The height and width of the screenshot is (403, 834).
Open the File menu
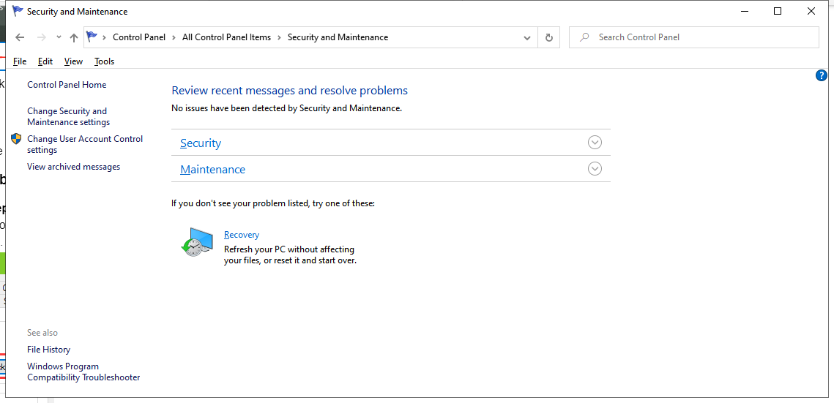pos(20,61)
